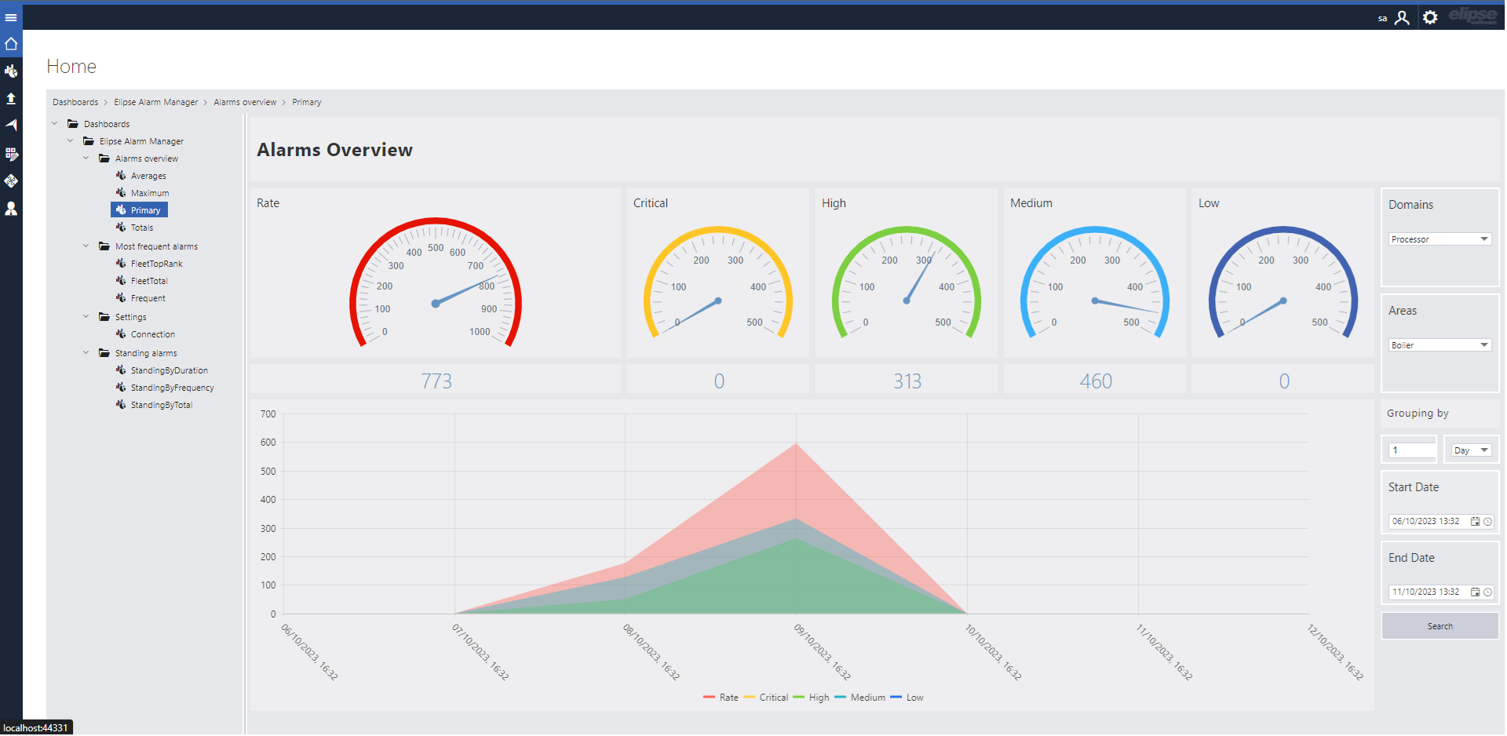
Task: Click the Grouping by number input field
Action: click(1412, 450)
